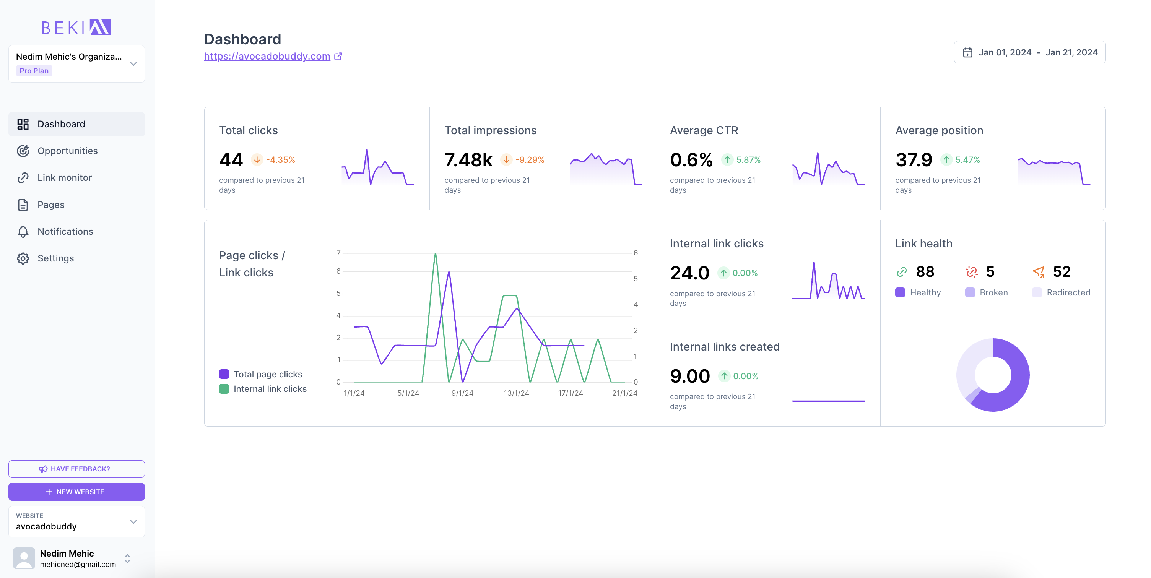Click the NEW WEBSITE button
The width and height of the screenshot is (1151, 578).
click(76, 492)
